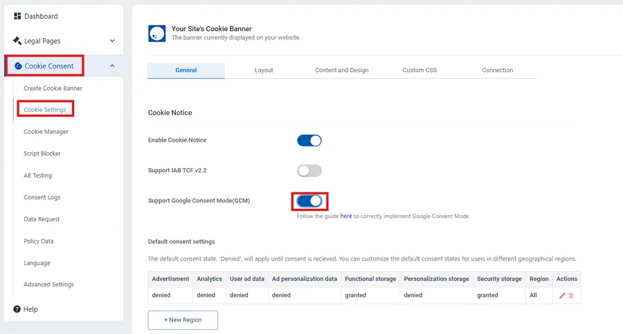Open Advanced Settings submenu
This screenshot has width=623, height=334.
(49, 284)
